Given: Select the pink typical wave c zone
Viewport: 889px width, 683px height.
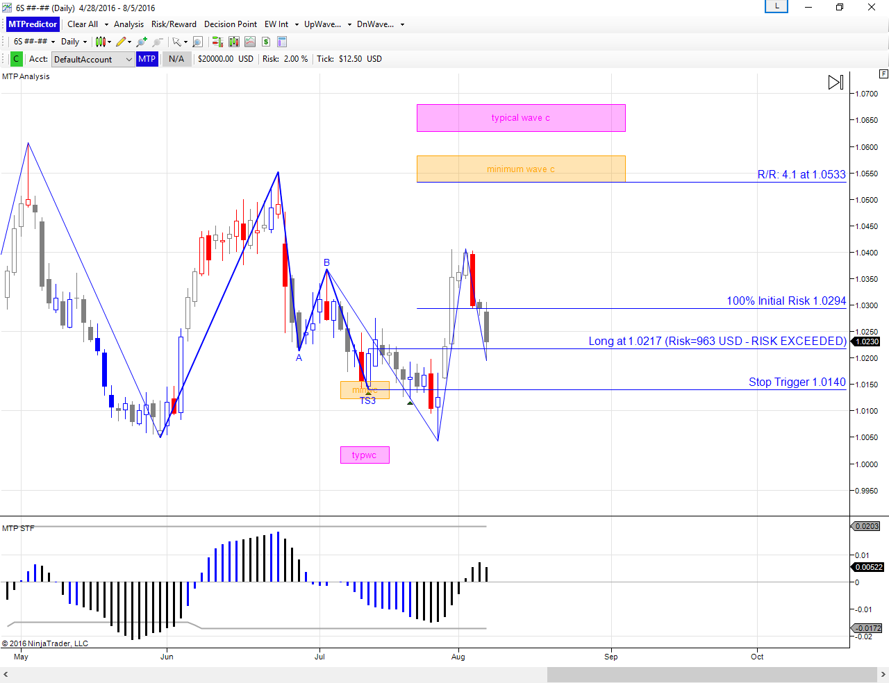Looking at the screenshot, I should (521, 118).
